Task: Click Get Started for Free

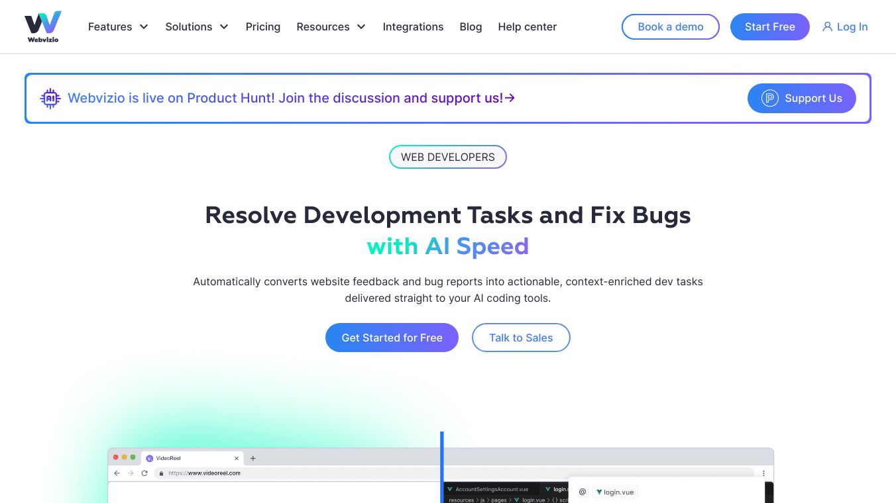Action: [x=392, y=338]
